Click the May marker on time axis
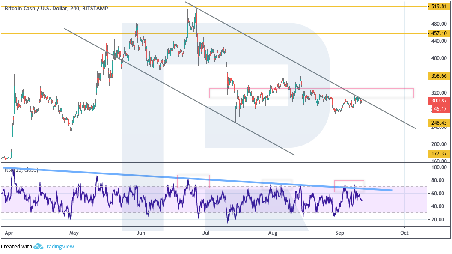The image size is (452, 254). 74,233
